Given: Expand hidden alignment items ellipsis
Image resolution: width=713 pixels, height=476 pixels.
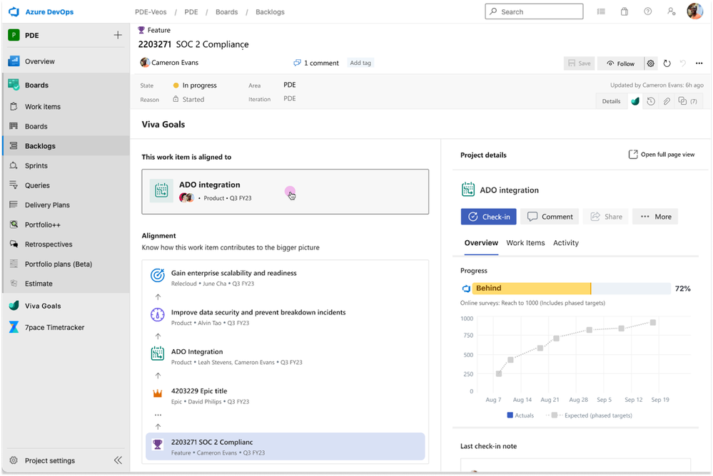Looking at the screenshot, I should click(158, 415).
